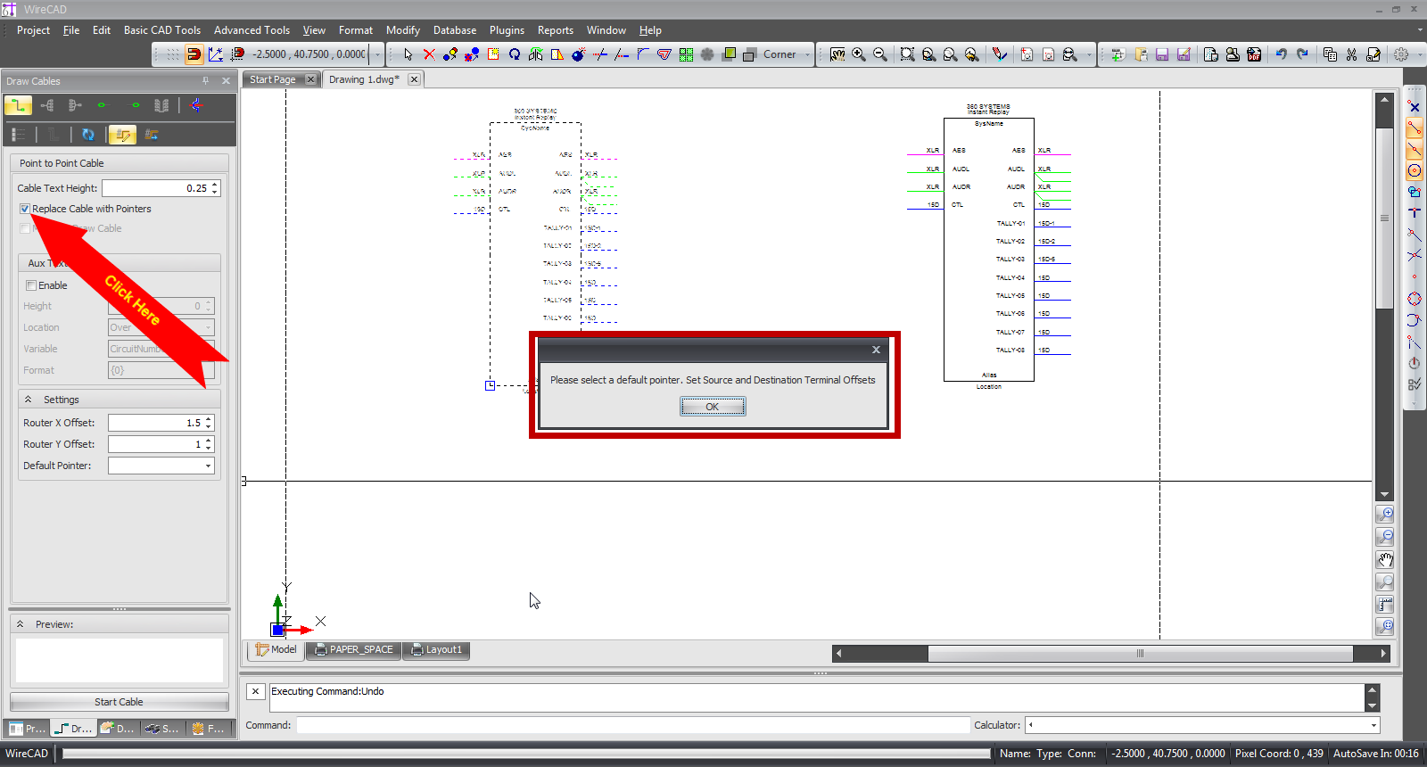This screenshot has height=767, width=1427.
Task: Close the default pointer message dialog
Action: [x=876, y=350]
